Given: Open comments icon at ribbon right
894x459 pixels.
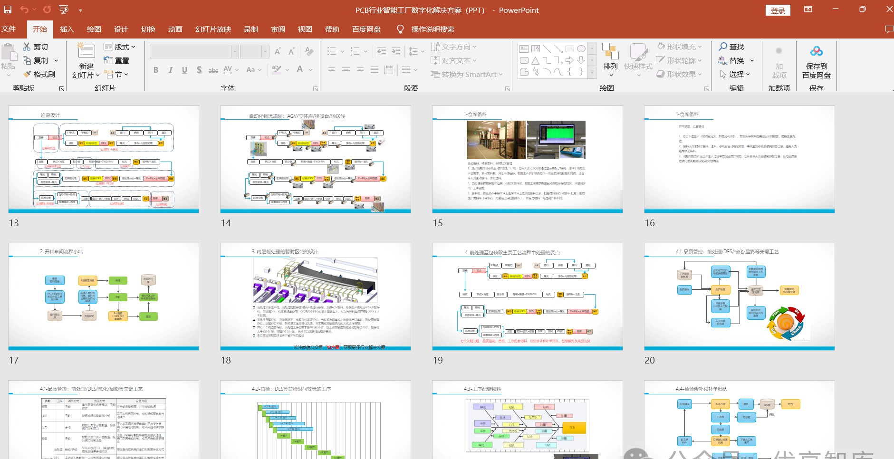Looking at the screenshot, I should tap(889, 29).
